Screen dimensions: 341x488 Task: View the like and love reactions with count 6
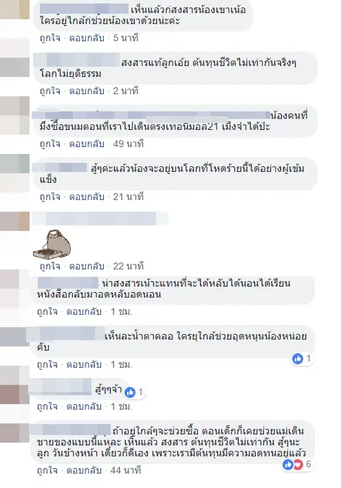click(x=297, y=465)
